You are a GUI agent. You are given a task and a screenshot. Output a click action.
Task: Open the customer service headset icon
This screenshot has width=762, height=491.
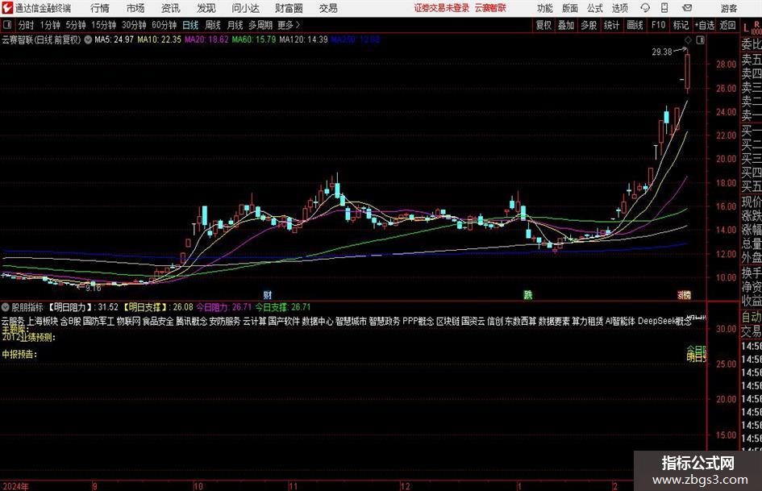[x=645, y=8]
